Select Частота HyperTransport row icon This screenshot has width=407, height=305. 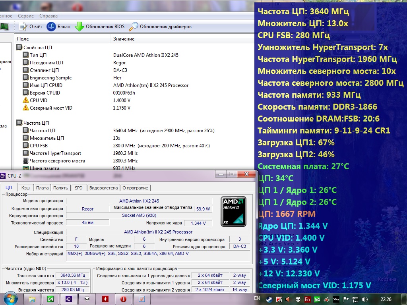coord(25,153)
